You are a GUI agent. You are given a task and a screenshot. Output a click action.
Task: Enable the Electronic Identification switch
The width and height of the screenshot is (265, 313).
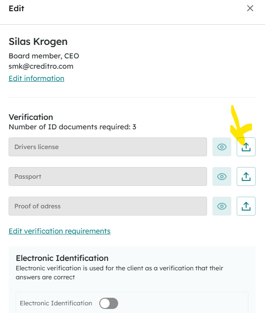coord(109,303)
